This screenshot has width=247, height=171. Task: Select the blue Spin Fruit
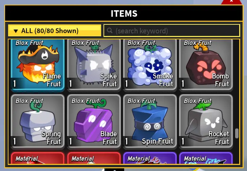[x=150, y=121]
